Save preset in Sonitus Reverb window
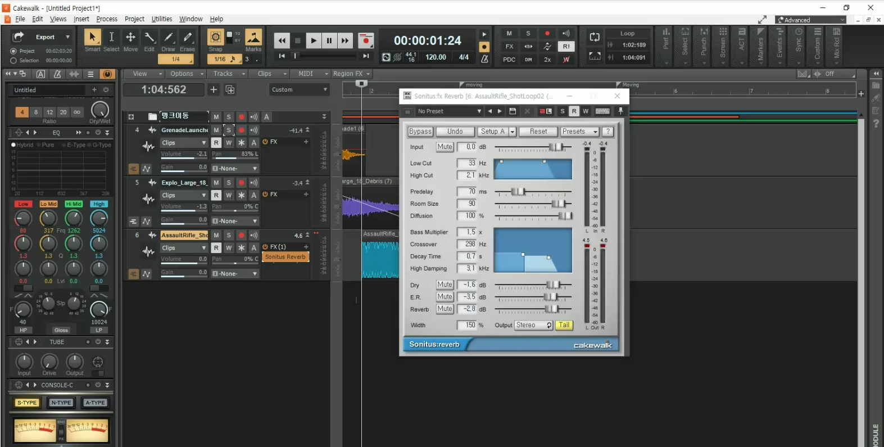884x447 pixels. click(513, 111)
